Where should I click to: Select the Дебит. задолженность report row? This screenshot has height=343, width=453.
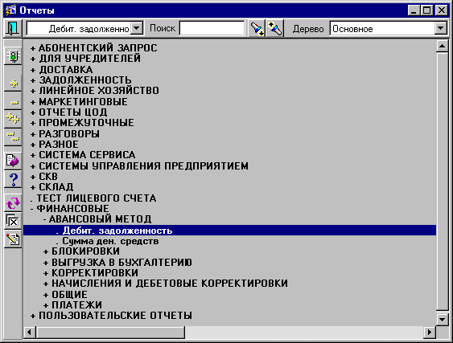pos(229,231)
